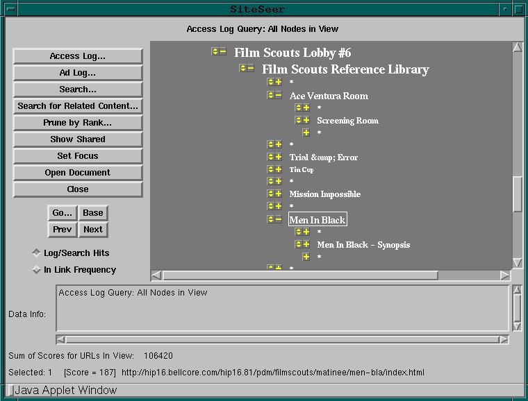The height and width of the screenshot is (401, 528).
Task: Click the Data Info scroll-up arrow
Action: tap(517, 289)
